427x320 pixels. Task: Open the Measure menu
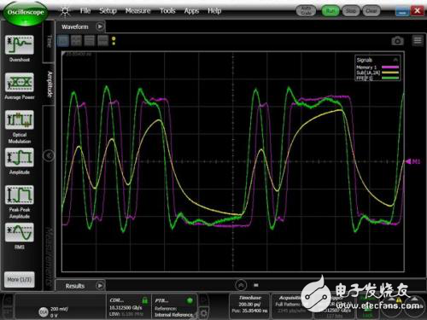pyautogui.click(x=138, y=11)
